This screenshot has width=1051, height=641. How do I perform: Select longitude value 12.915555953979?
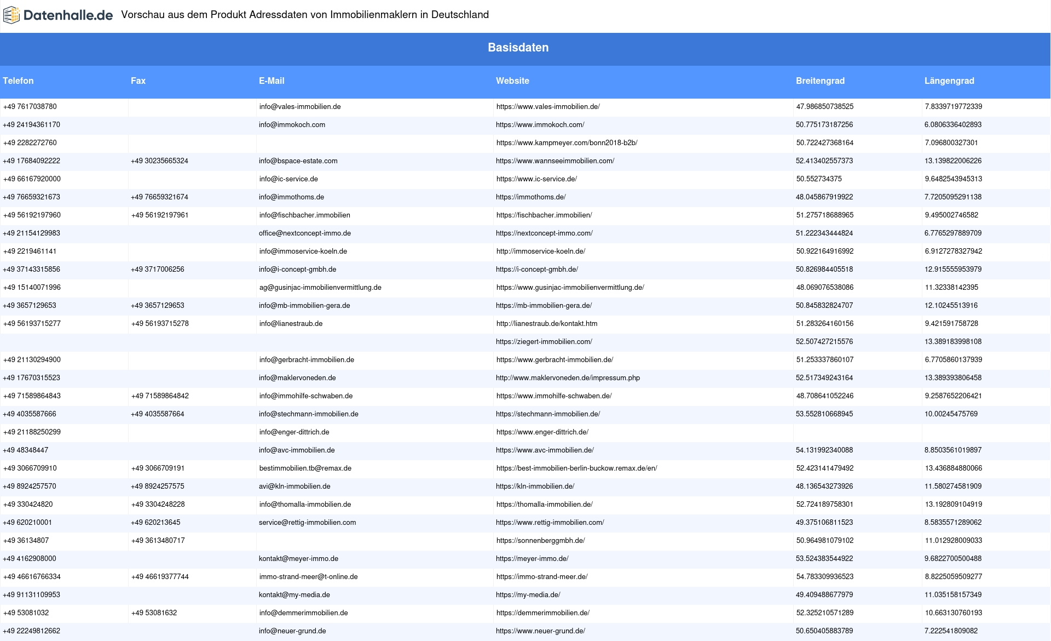coord(953,270)
